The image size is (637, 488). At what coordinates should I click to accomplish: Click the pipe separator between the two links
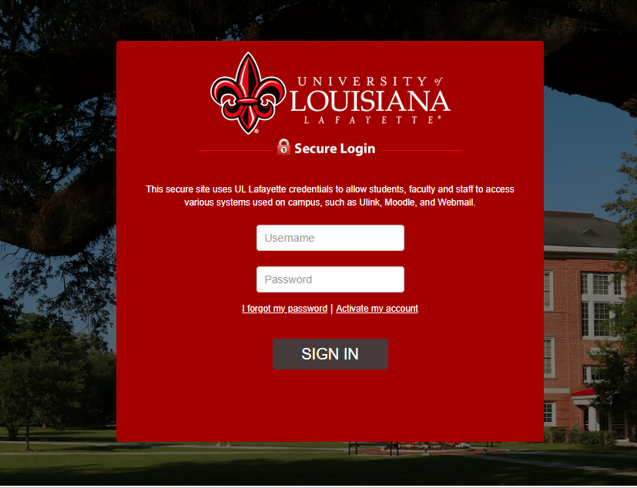pos(331,309)
